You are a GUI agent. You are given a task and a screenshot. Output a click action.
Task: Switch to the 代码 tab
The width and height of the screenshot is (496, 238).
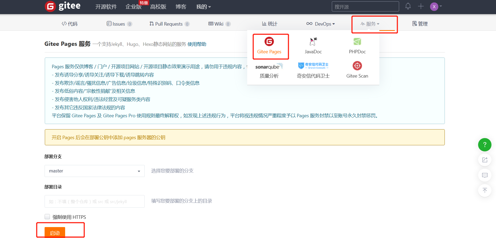pyautogui.click(x=69, y=24)
